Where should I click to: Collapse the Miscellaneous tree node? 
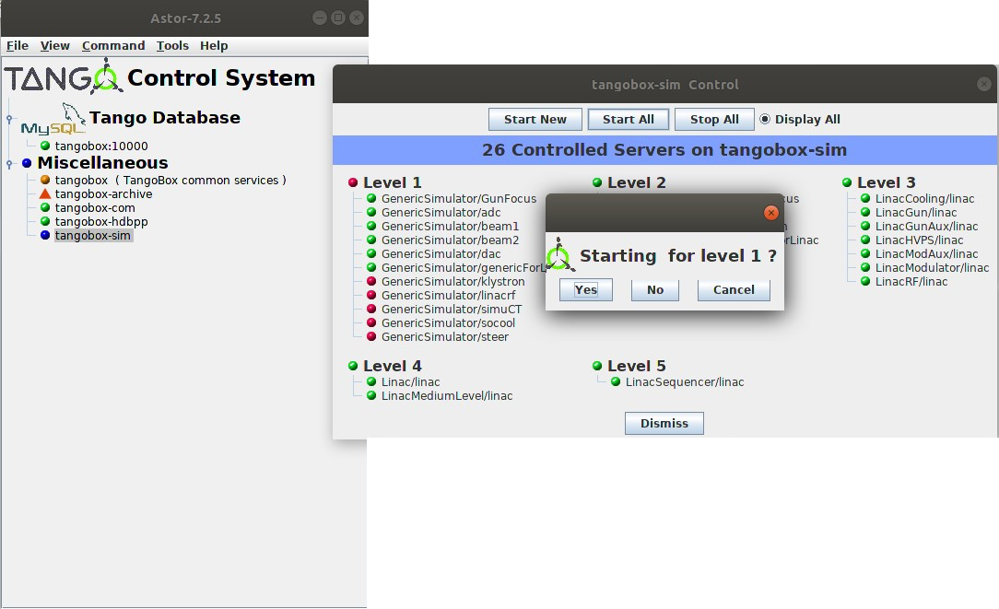(x=9, y=164)
